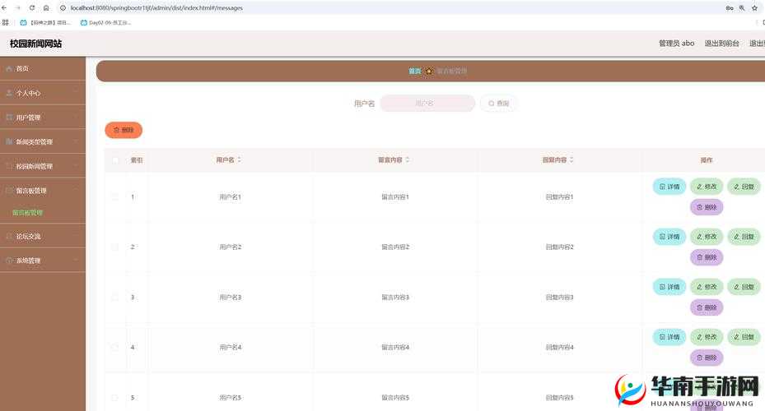Click the browser reload icon
Screen dimensions: 765x411
tap(32, 7)
